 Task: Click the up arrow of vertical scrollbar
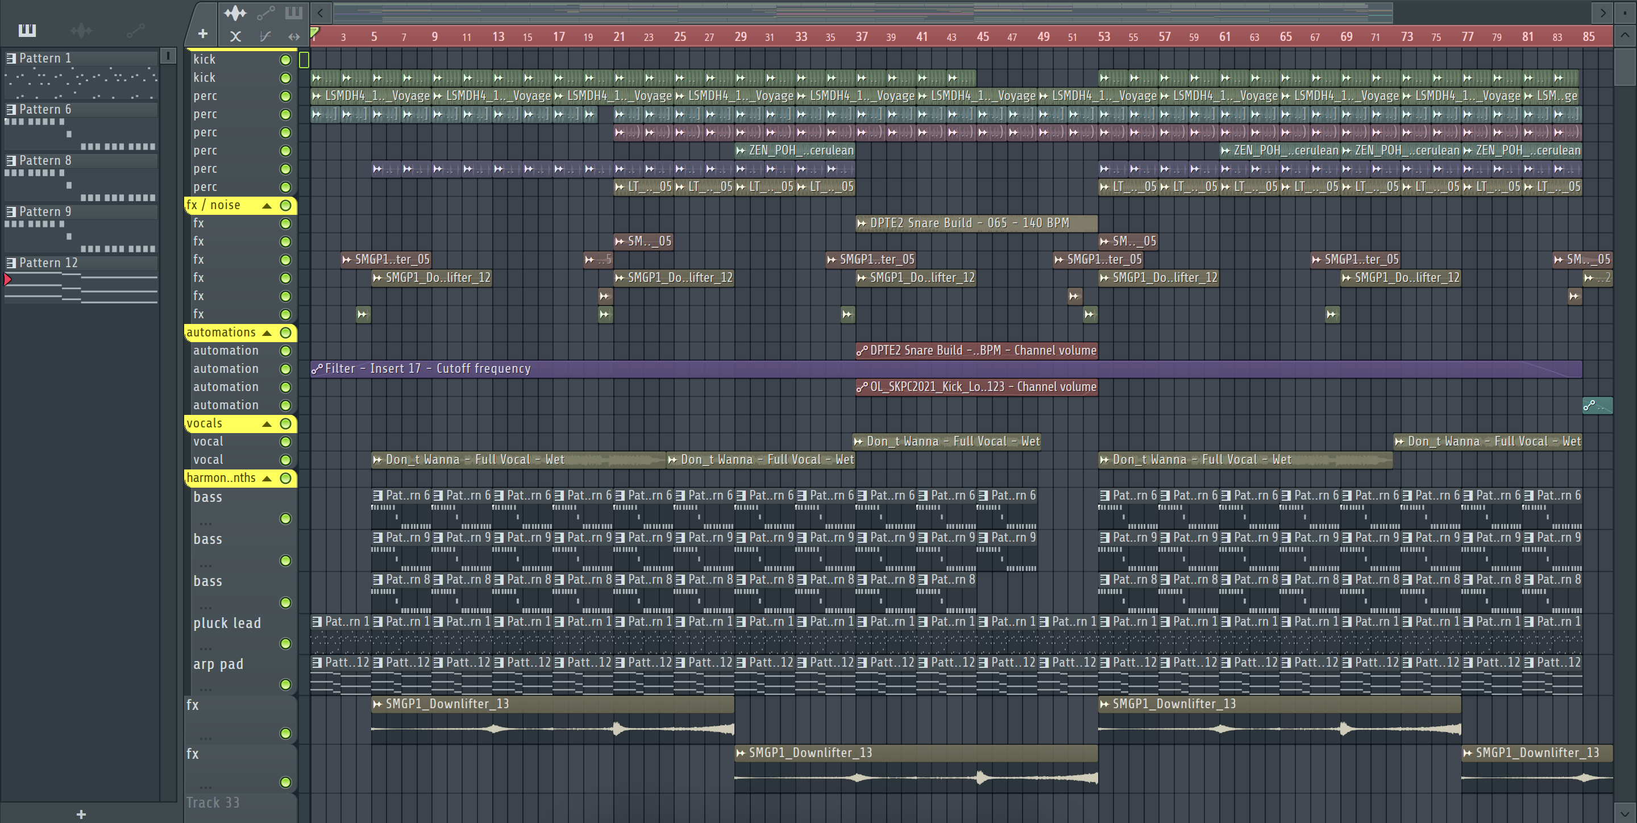click(x=1626, y=36)
